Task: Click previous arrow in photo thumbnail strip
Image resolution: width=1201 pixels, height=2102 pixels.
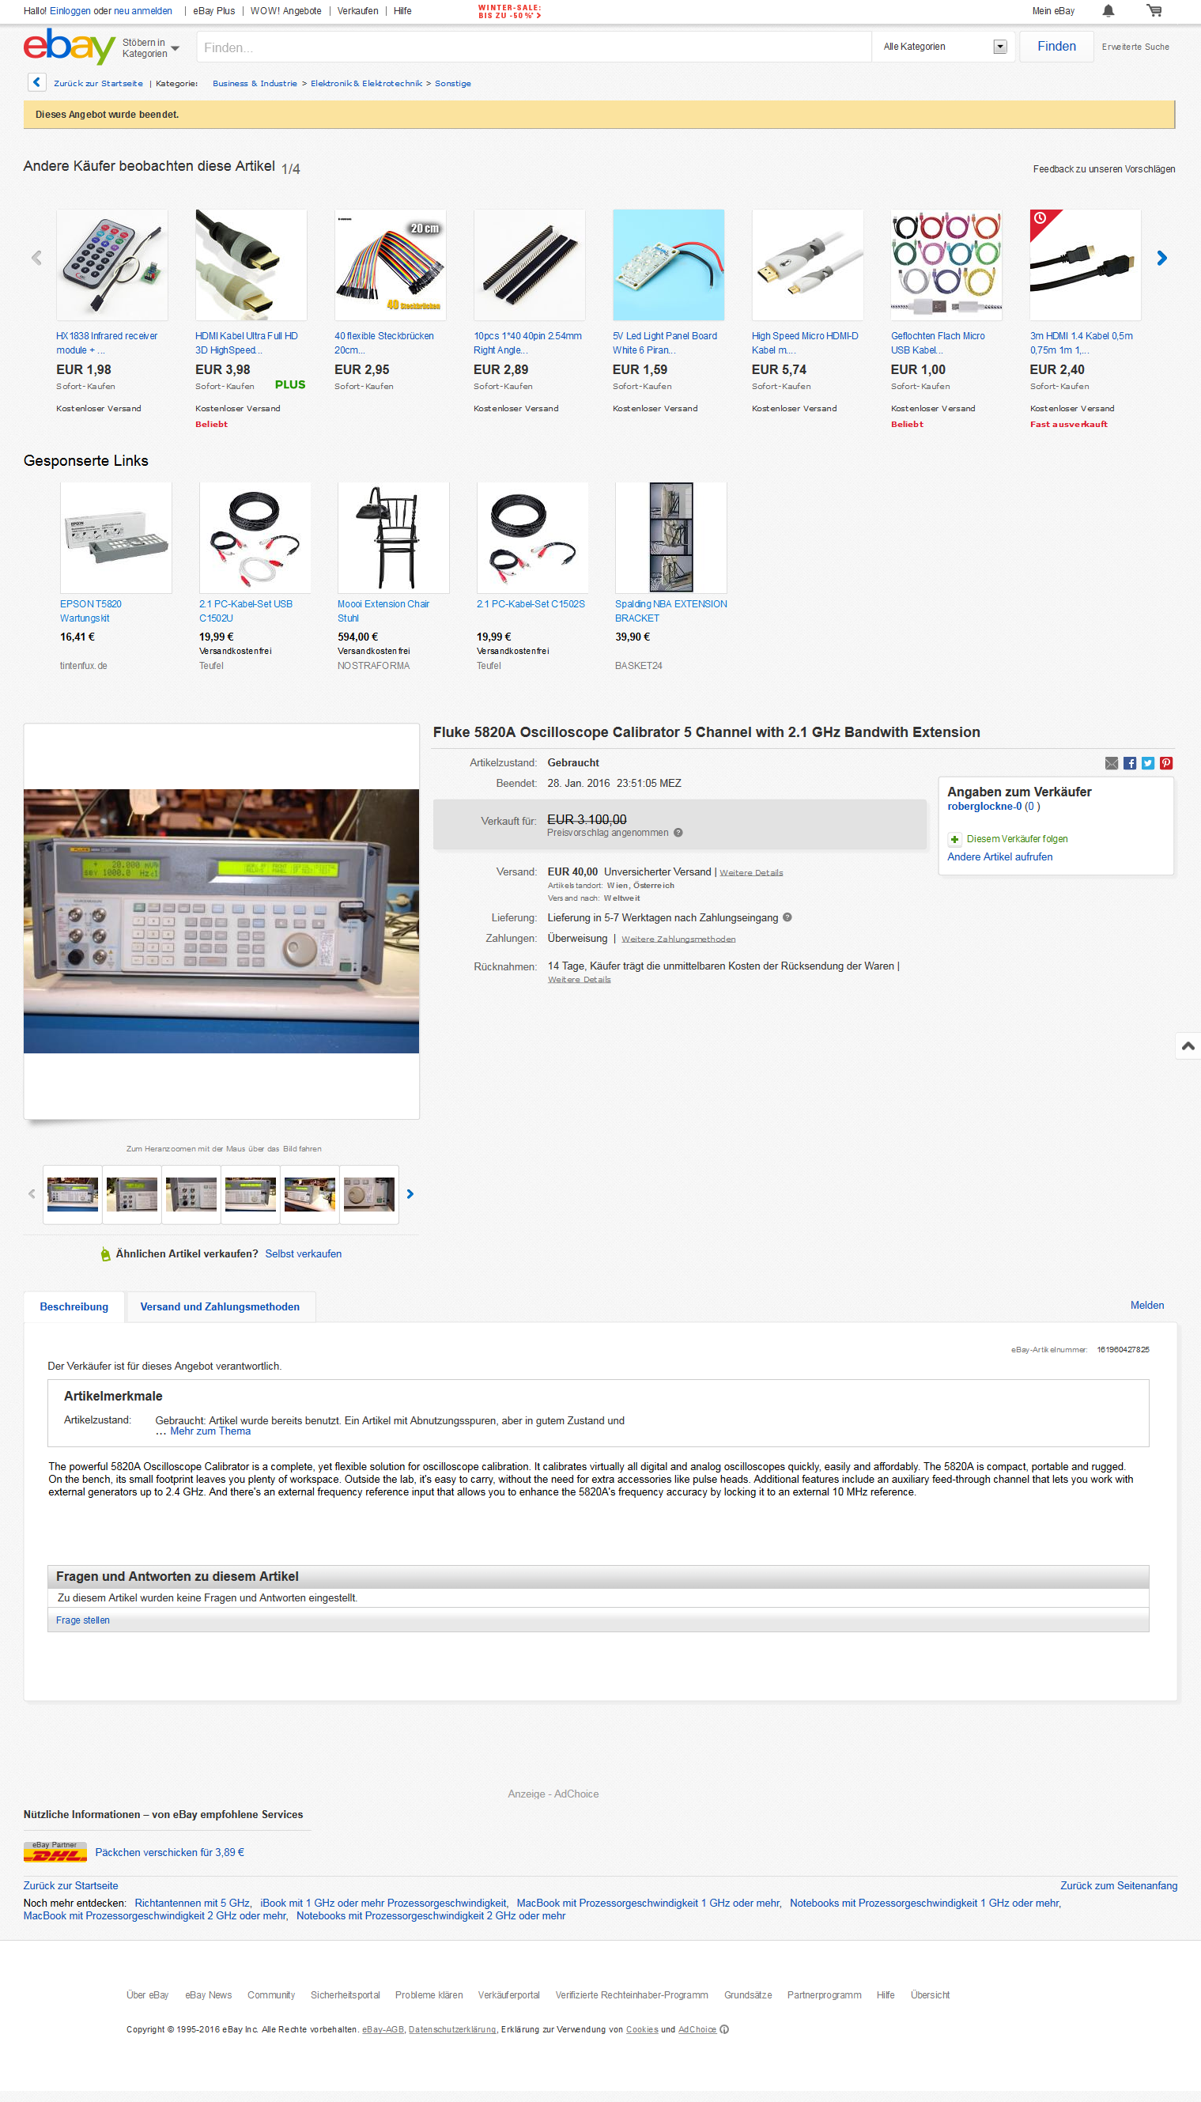Action: click(32, 1193)
